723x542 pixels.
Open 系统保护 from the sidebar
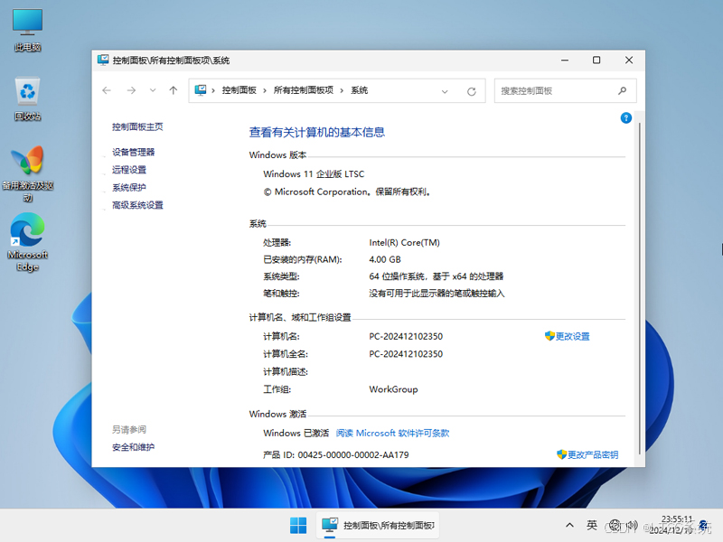click(x=129, y=188)
